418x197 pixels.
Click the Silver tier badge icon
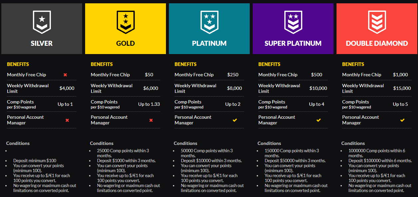click(42, 22)
